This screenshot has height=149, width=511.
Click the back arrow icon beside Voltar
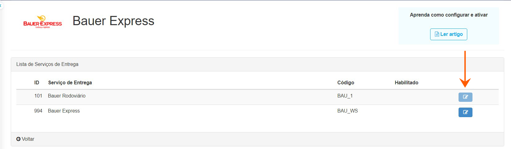19,139
